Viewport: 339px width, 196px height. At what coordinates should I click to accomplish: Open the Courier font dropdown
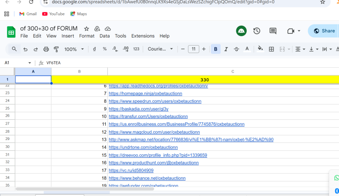pos(160,49)
